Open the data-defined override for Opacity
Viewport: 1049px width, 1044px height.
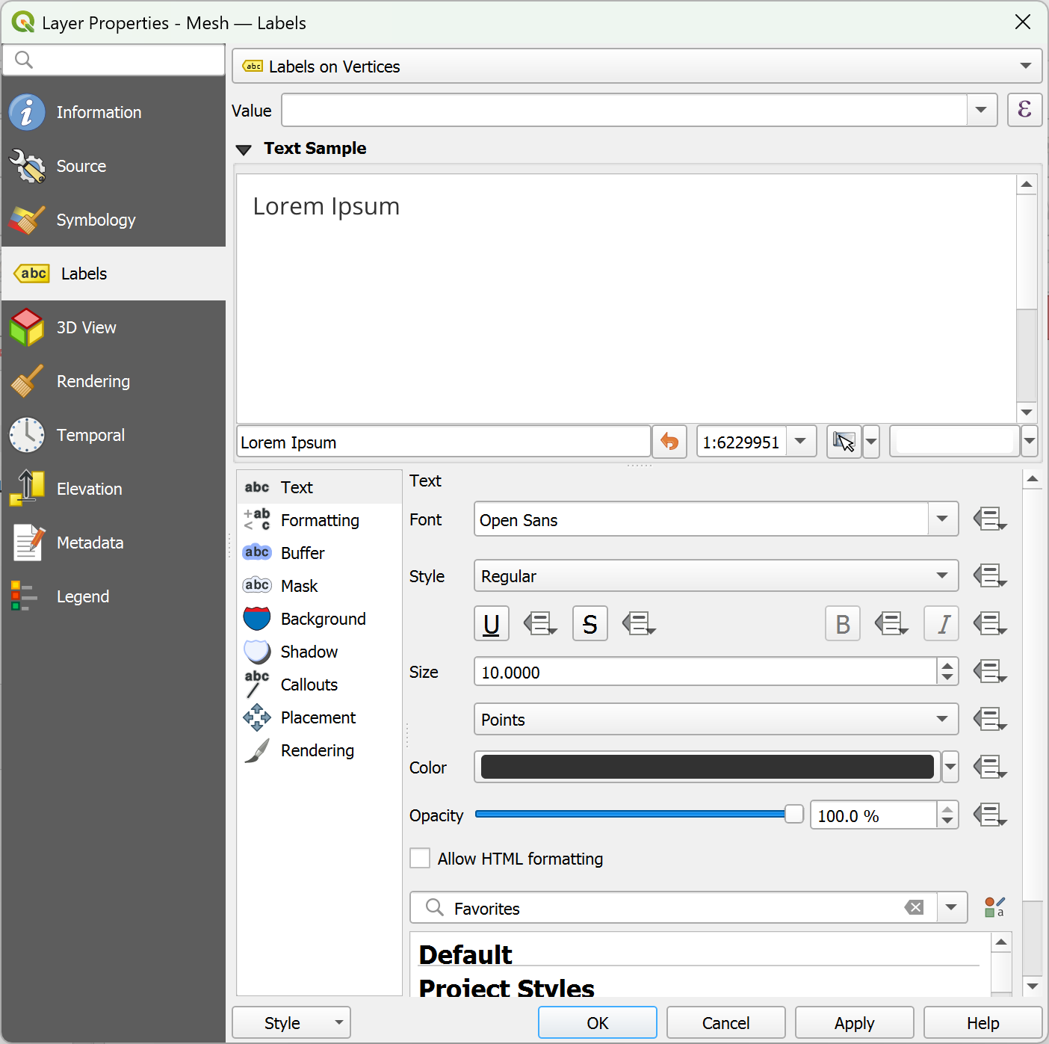click(x=990, y=815)
